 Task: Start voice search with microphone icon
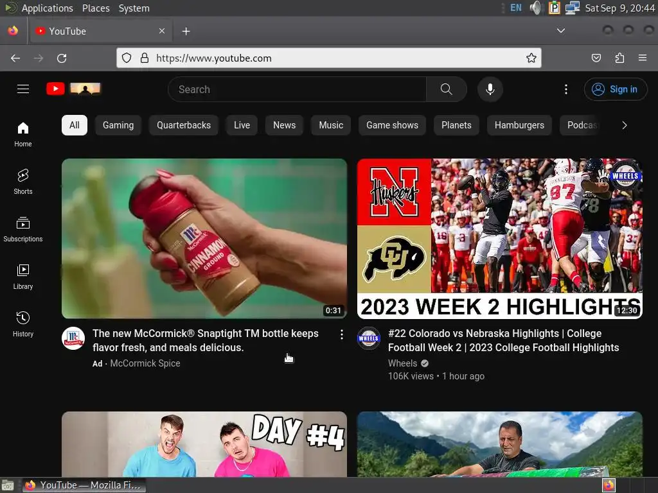[x=490, y=89]
